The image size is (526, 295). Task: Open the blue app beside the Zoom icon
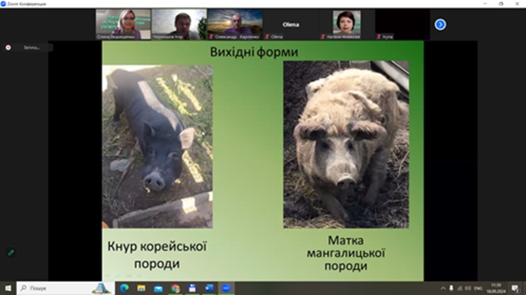point(209,288)
